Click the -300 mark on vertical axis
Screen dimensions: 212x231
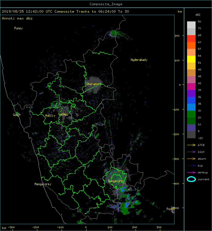176,159
